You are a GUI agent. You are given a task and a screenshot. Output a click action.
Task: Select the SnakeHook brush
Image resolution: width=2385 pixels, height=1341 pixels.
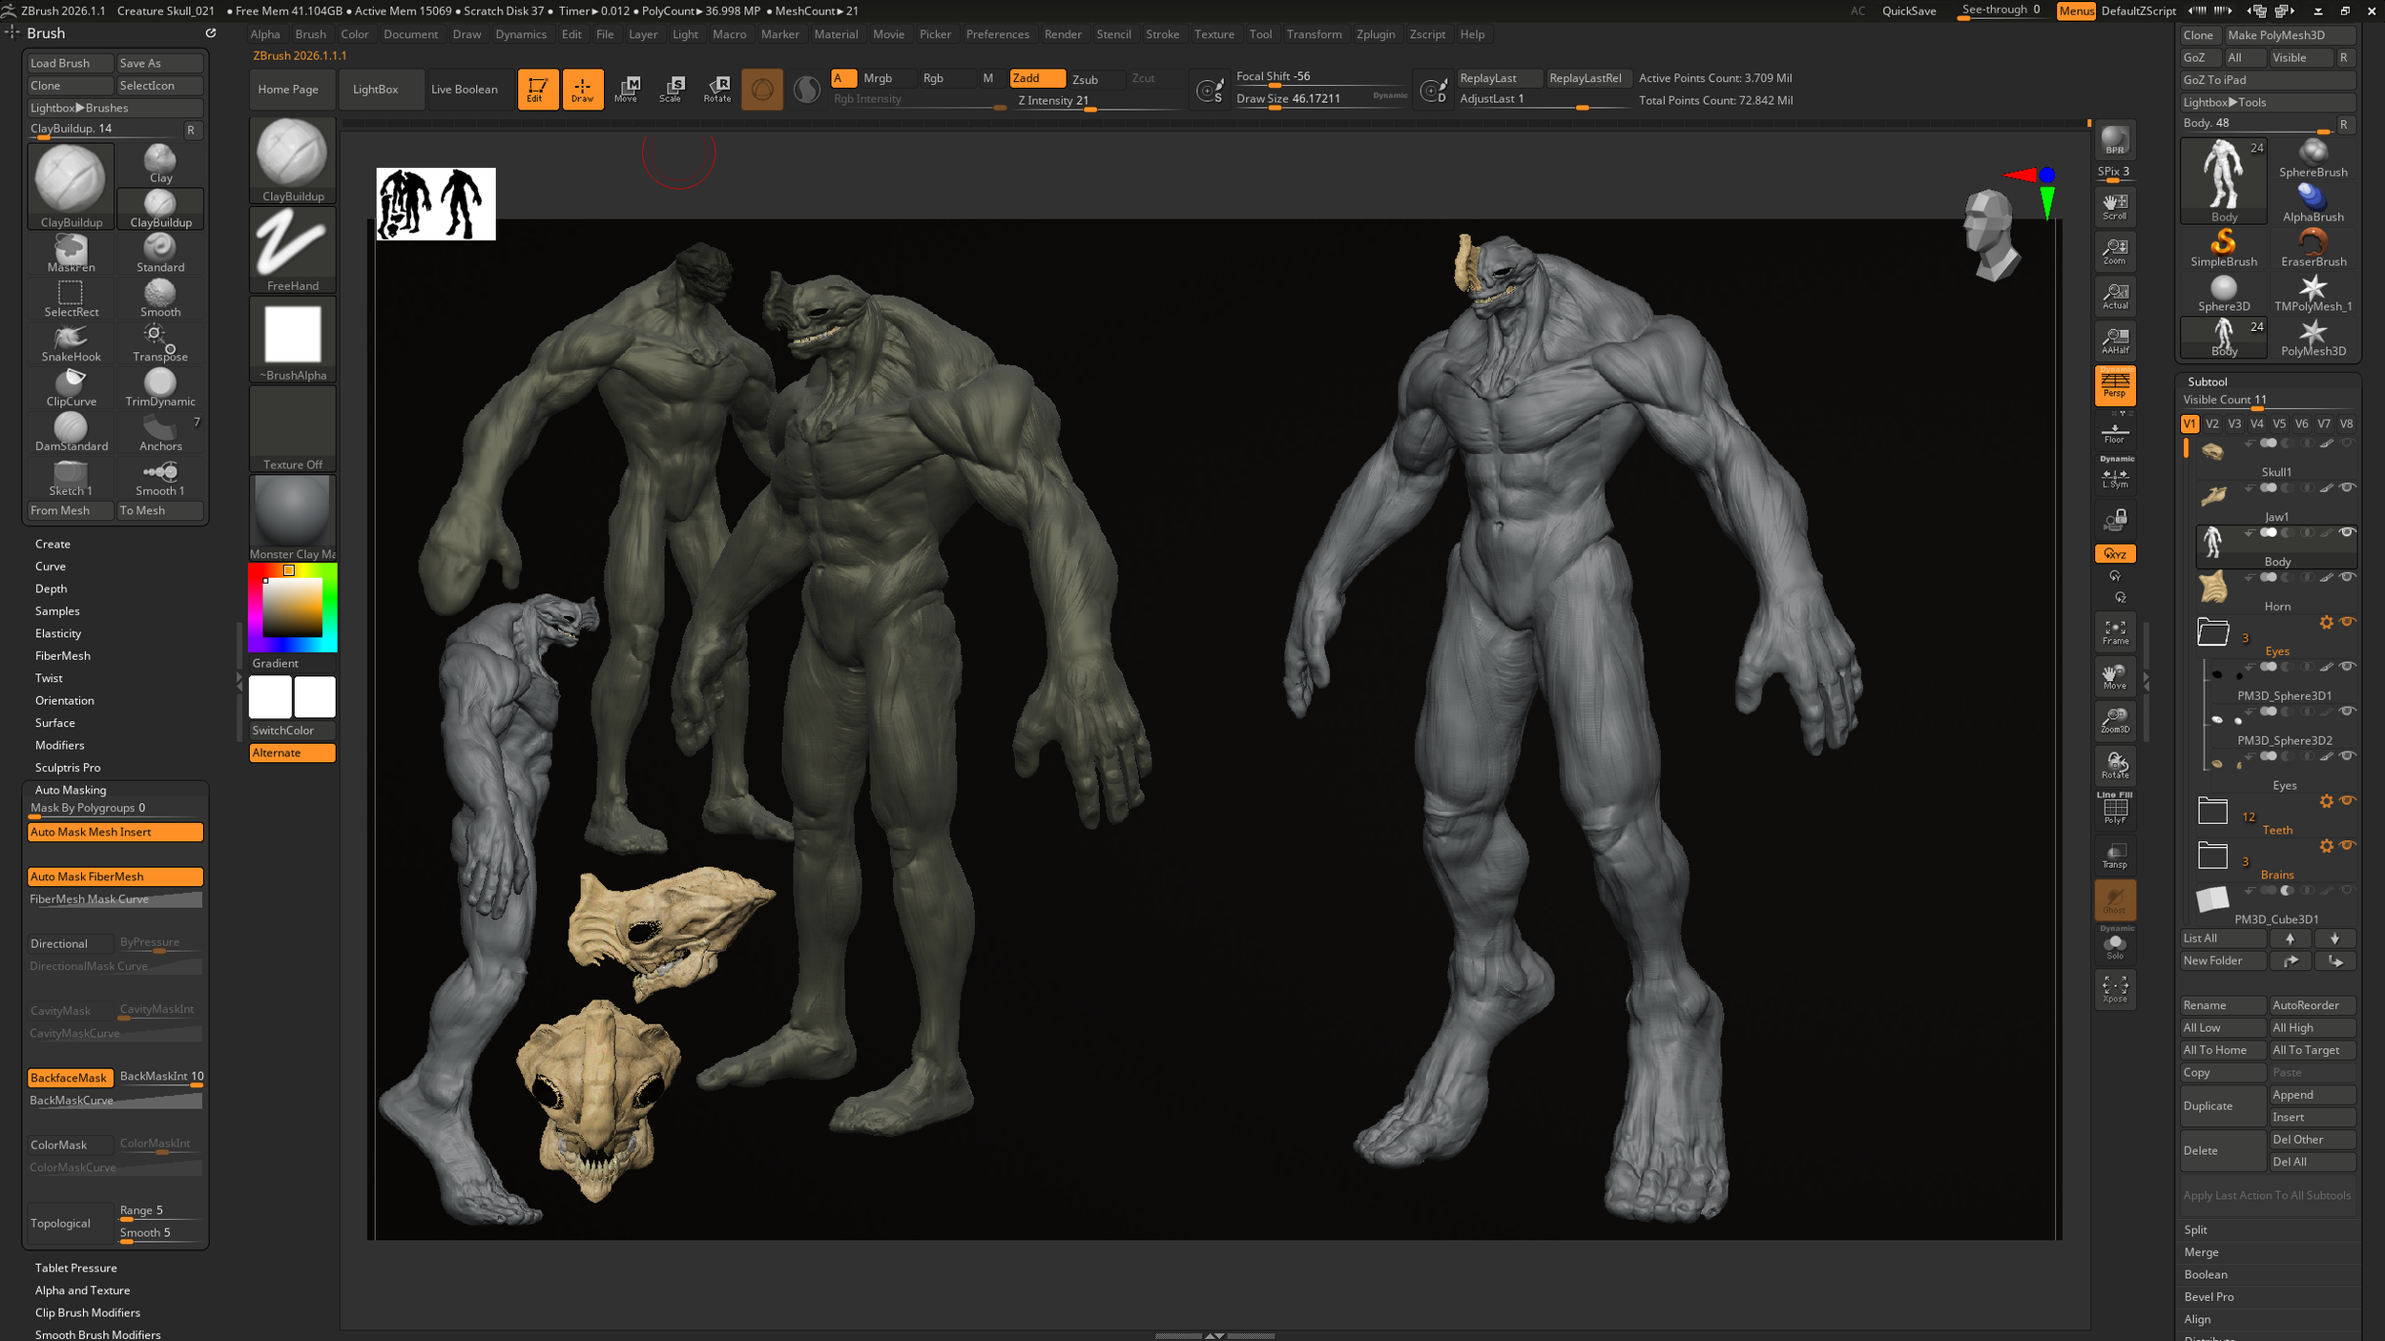click(71, 342)
